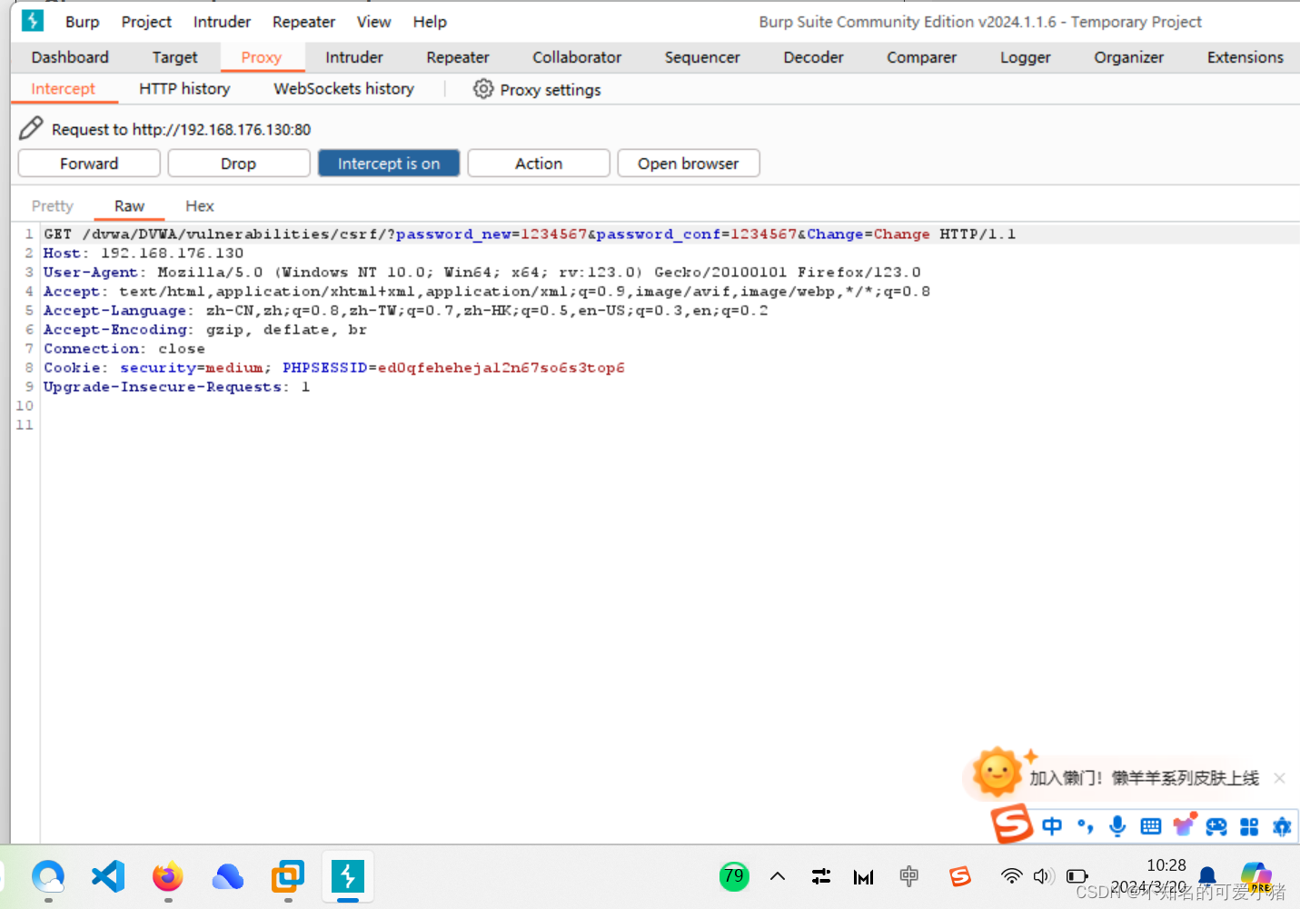Toggle Chinese input mode 中 on IME bar
Viewport: 1300px width, 909px height.
(1052, 825)
